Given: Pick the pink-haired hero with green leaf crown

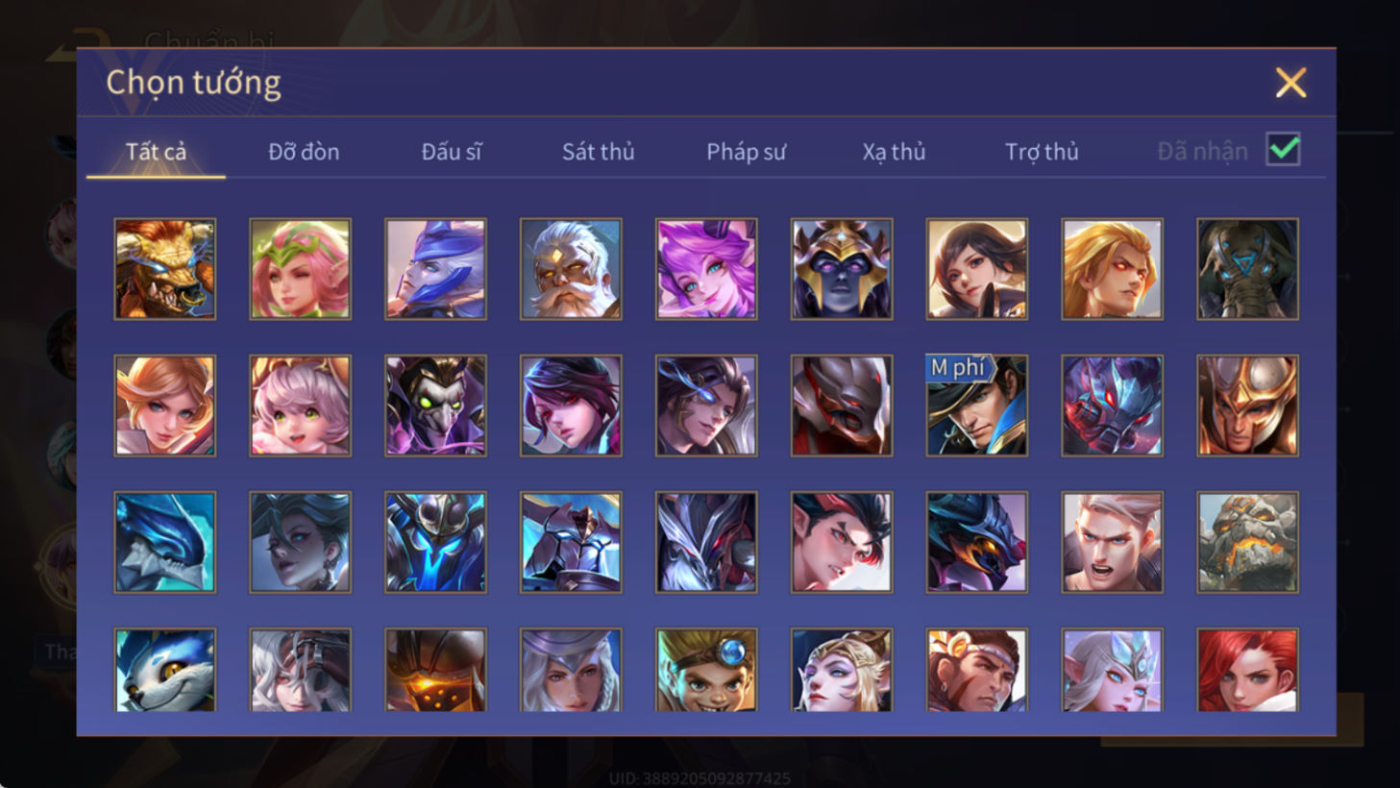Looking at the screenshot, I should tap(301, 269).
